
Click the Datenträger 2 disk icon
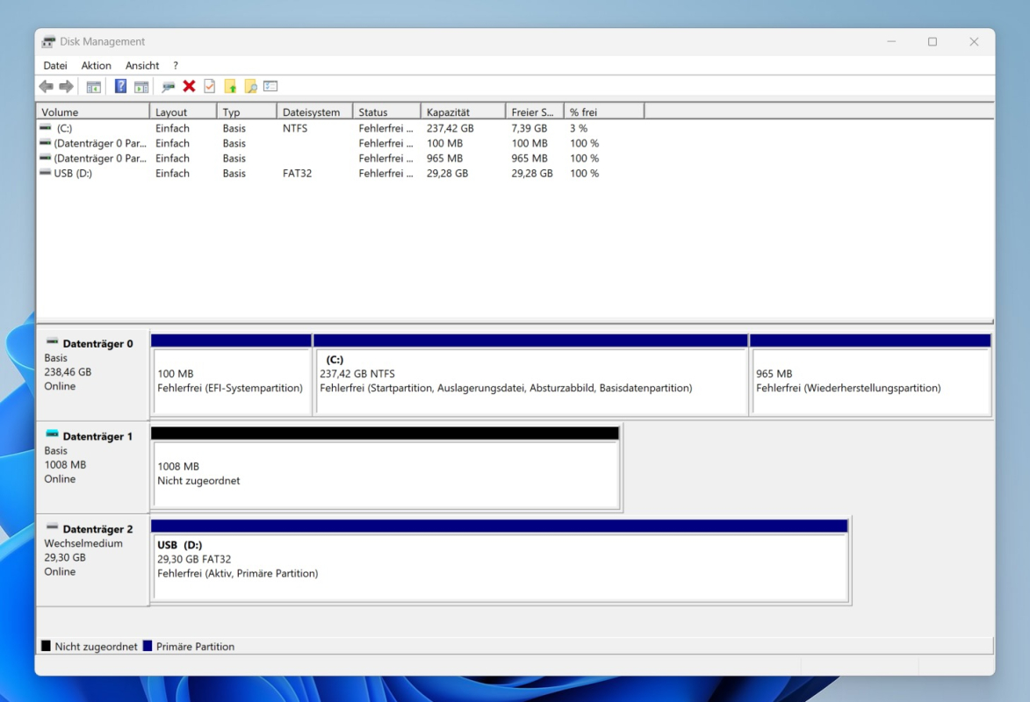[x=52, y=526]
